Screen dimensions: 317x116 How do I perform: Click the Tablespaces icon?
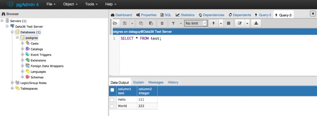click(x=17, y=88)
